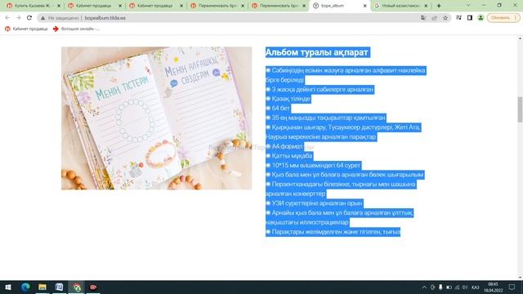
Task: Go back to the previous page
Action: point(7,18)
